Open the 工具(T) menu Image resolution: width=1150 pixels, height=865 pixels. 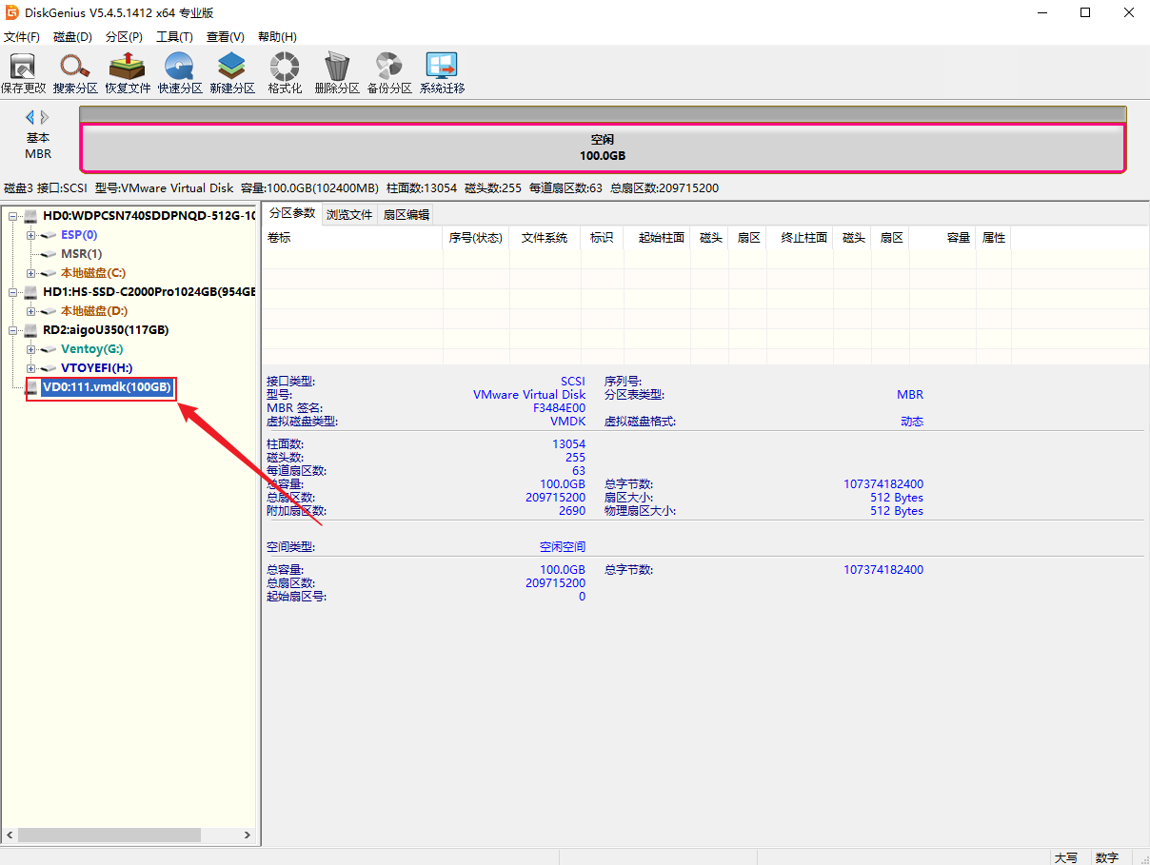[x=174, y=37]
